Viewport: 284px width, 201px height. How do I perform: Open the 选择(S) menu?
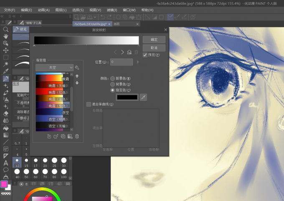click(78, 10)
